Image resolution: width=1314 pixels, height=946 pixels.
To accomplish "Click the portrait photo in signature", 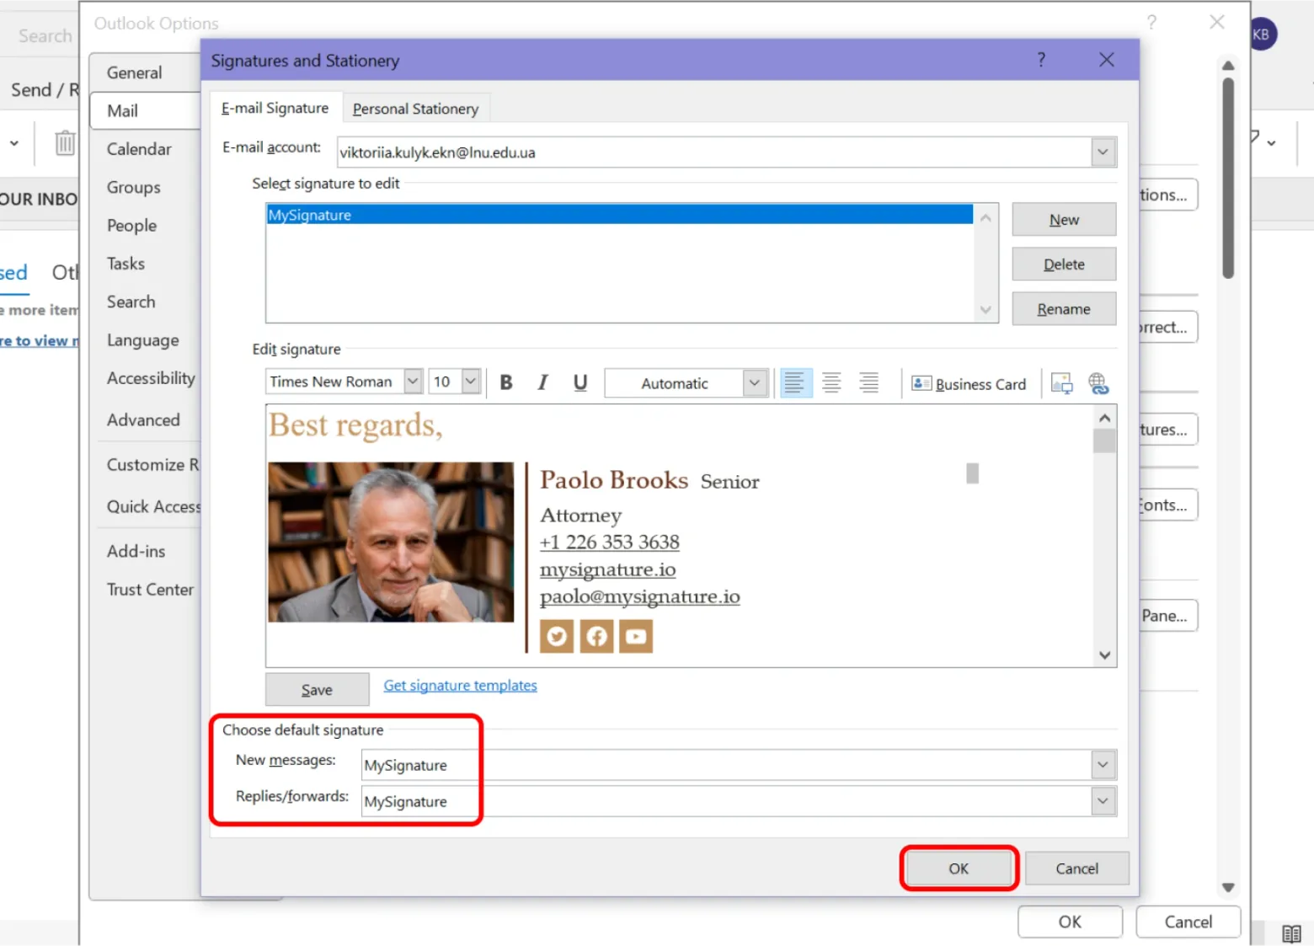I will coord(391,542).
